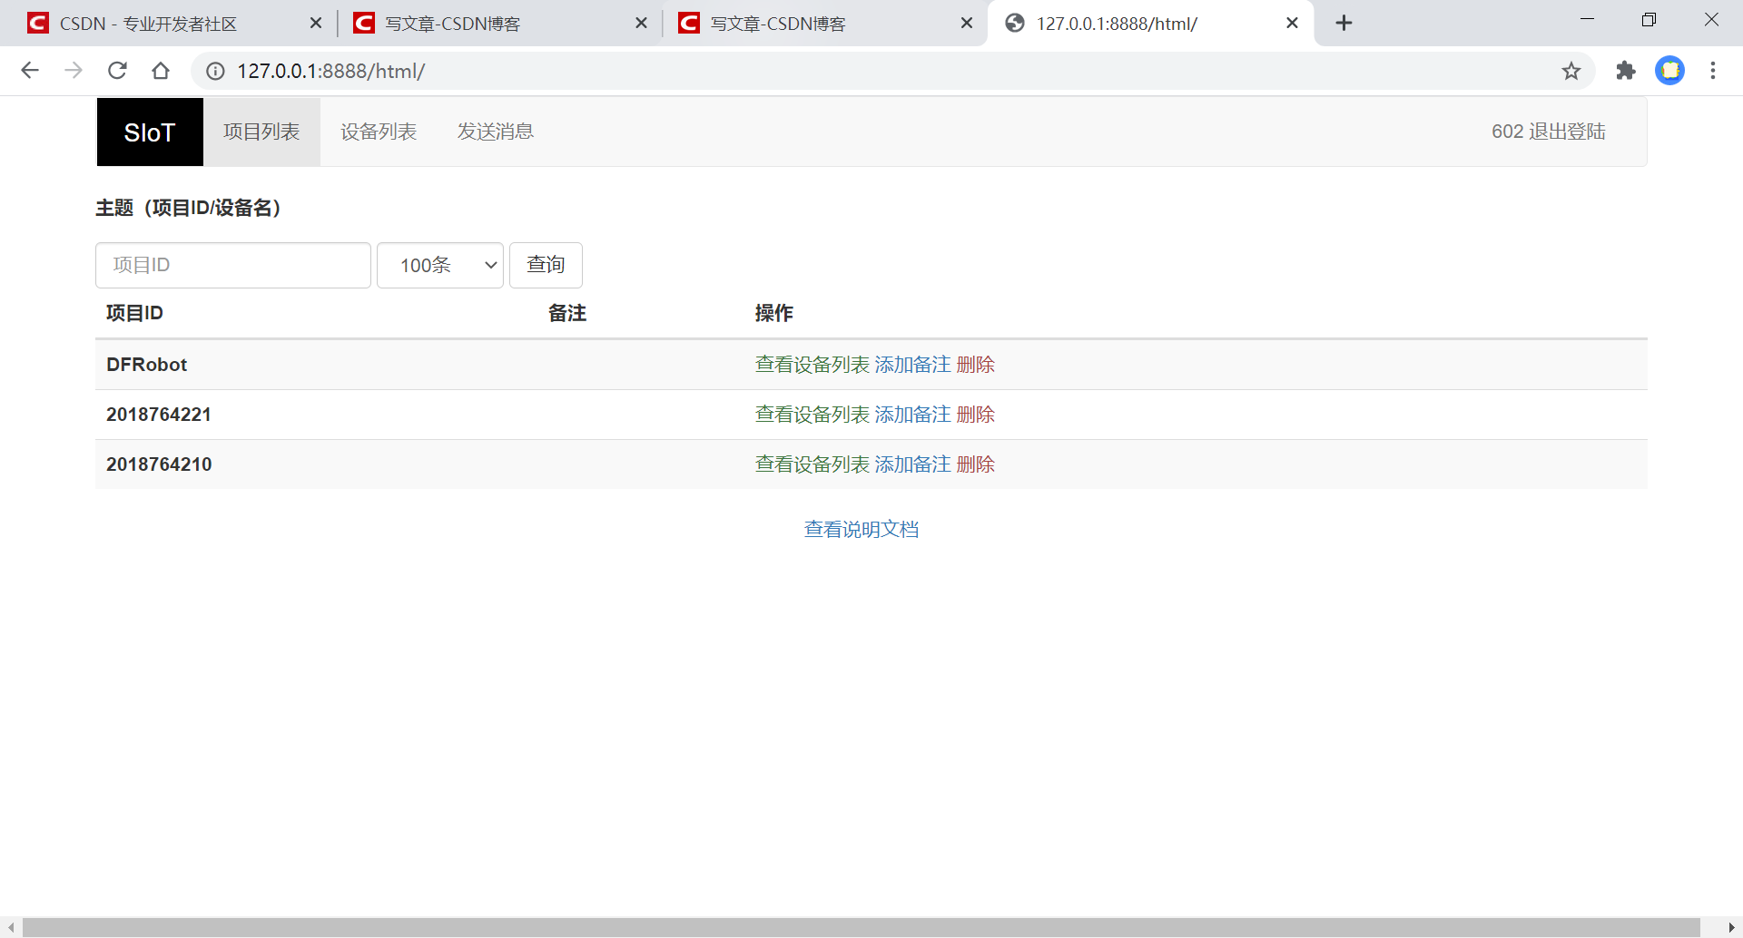
Task: Open the Chrome three-dot menu
Action: pos(1714,70)
